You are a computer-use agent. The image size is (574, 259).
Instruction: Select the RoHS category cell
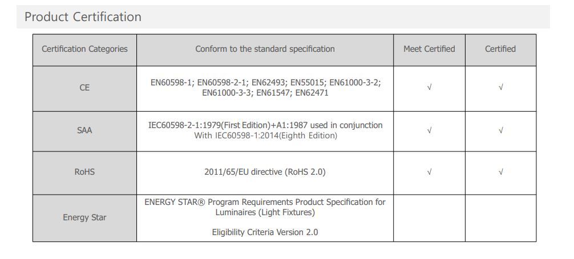(x=84, y=172)
